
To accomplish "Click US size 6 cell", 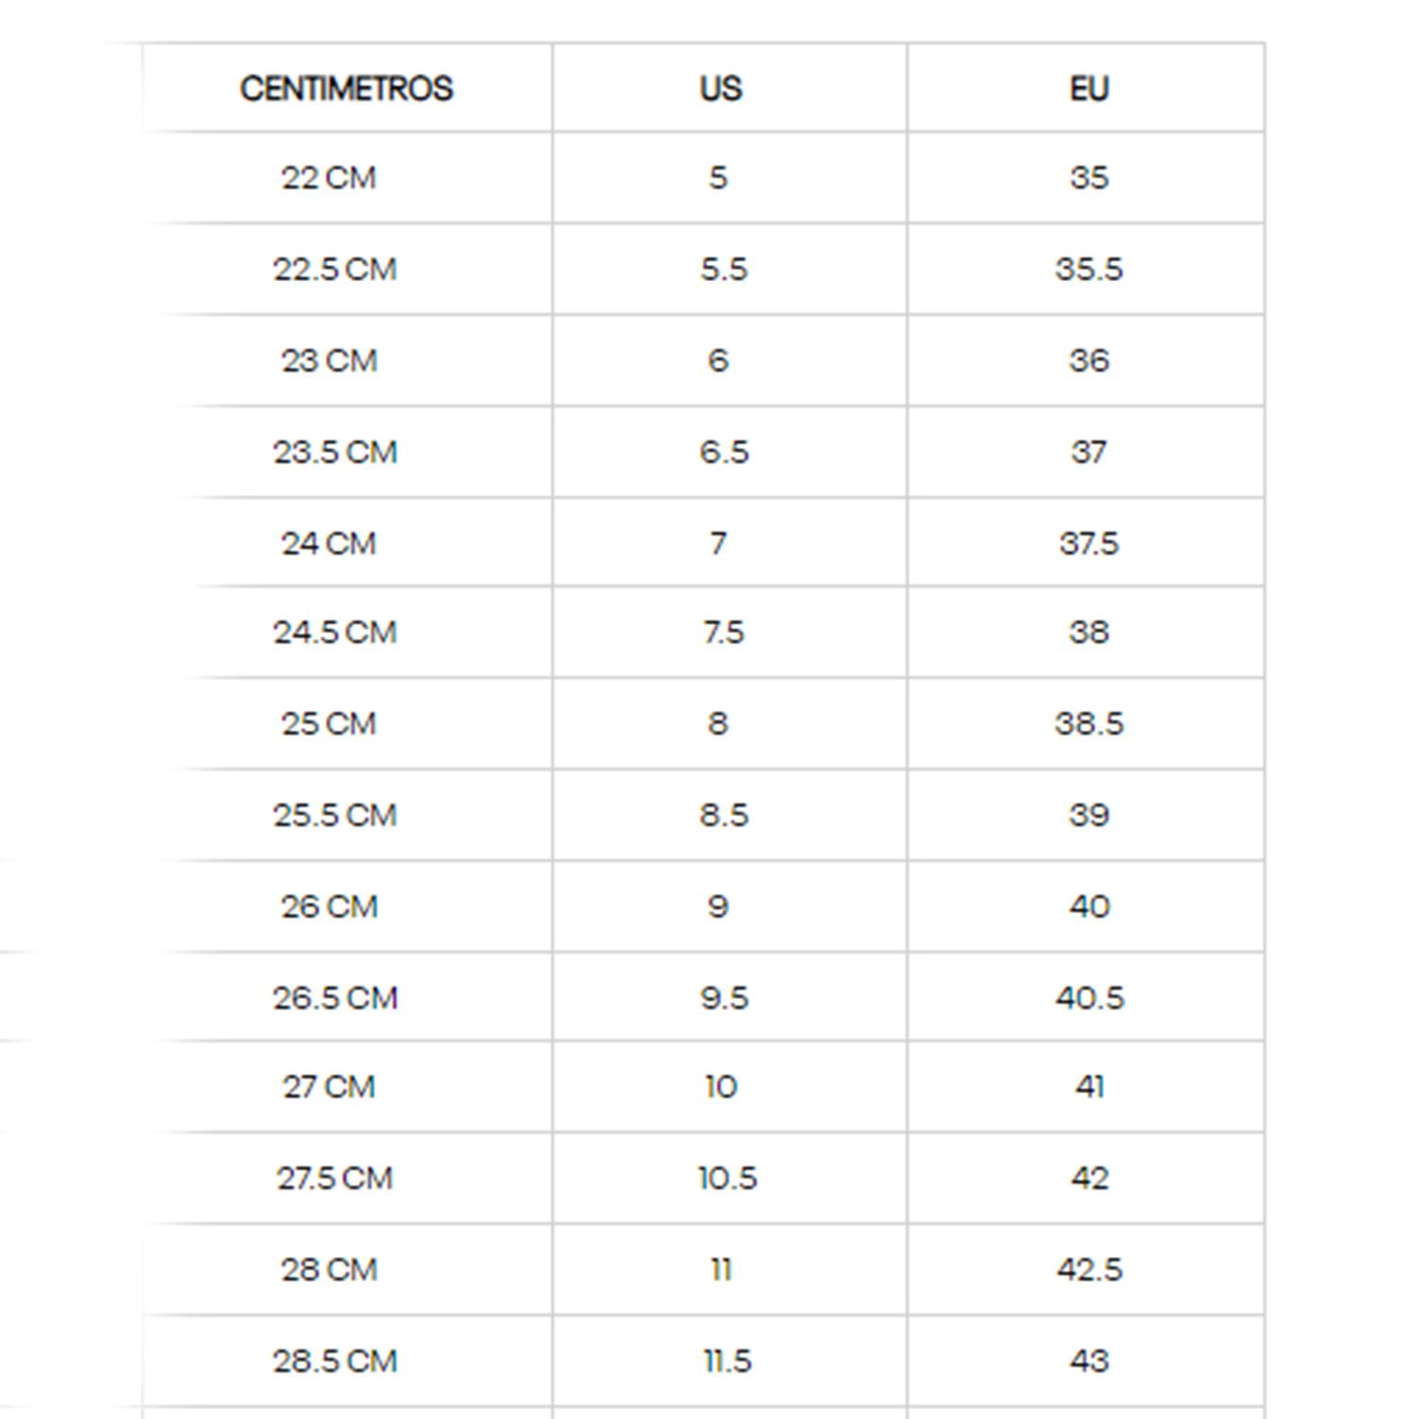I will (729, 360).
